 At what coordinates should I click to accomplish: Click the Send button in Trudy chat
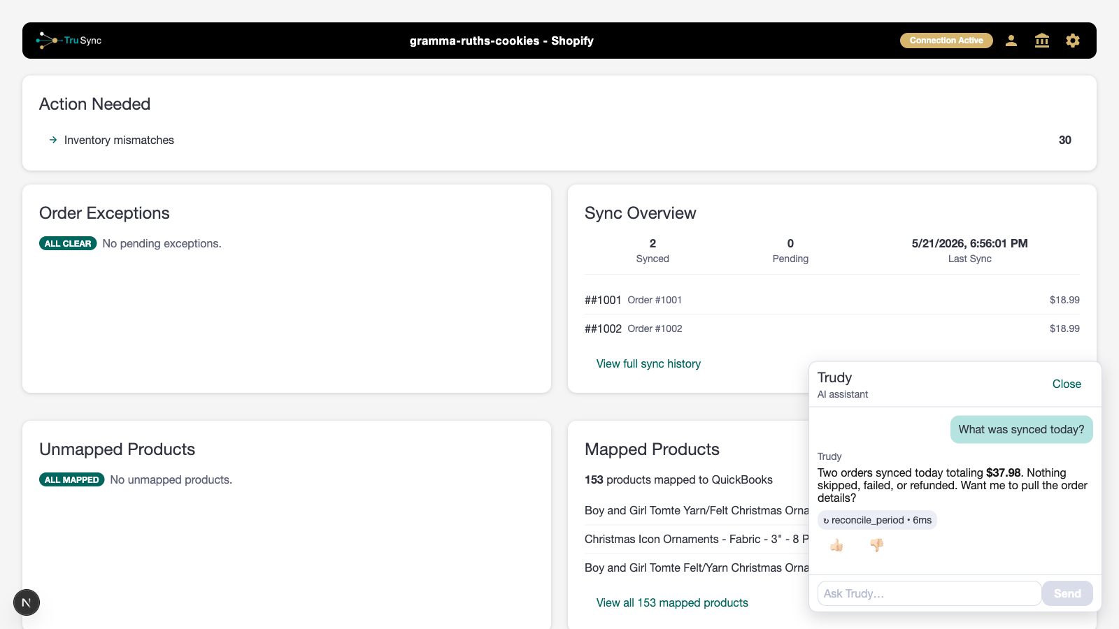[1067, 593]
